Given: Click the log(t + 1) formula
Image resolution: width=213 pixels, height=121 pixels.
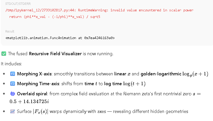Looking at the screenshot, I should (134, 84).
